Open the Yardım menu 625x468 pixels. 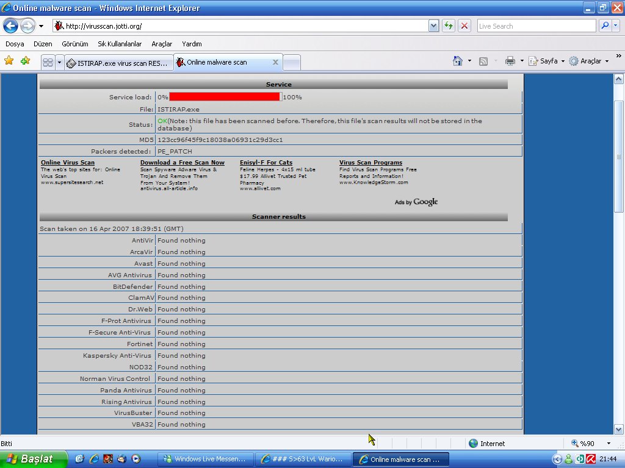click(192, 44)
